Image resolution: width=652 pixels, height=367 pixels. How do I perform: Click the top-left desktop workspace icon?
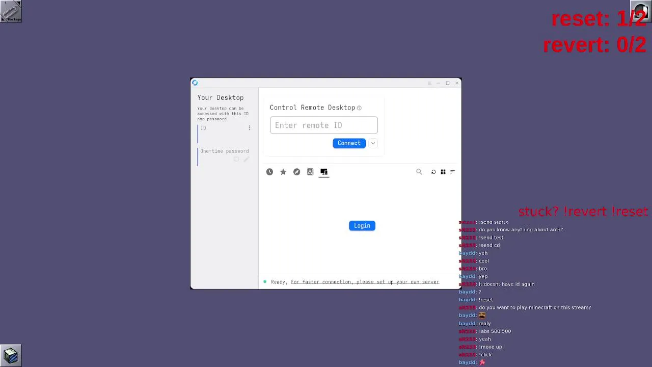coord(11,11)
